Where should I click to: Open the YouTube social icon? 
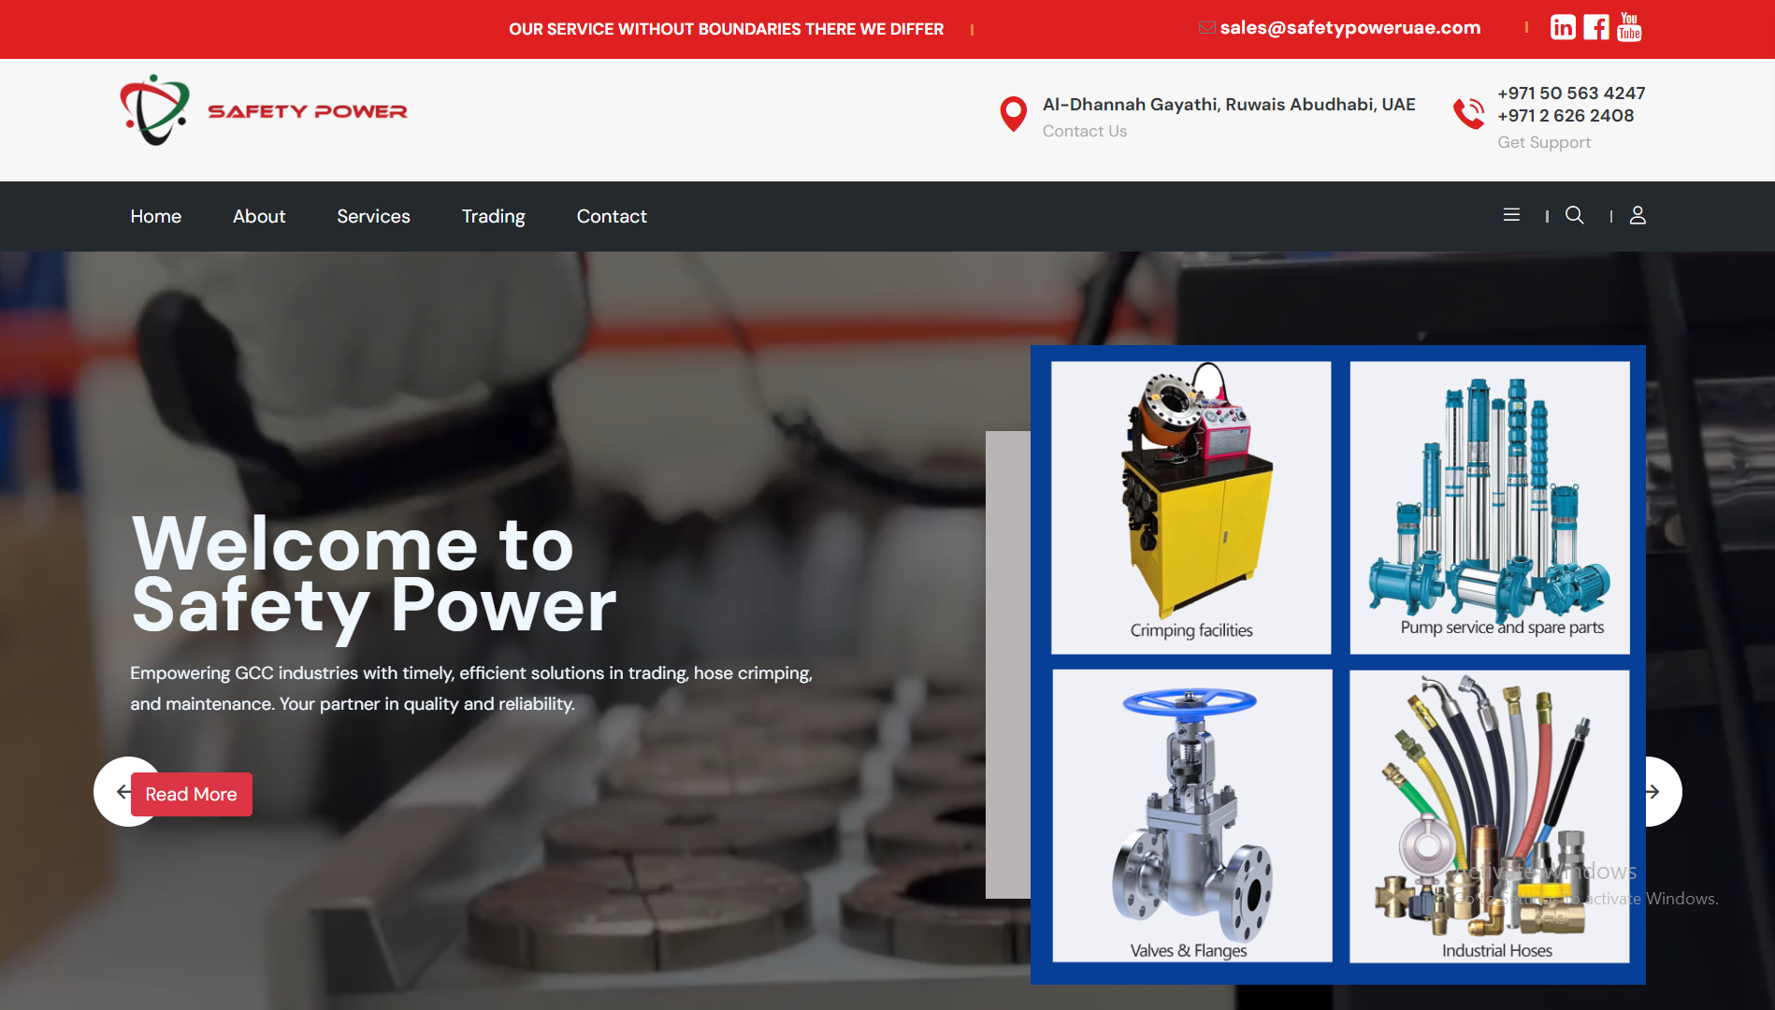pyautogui.click(x=1629, y=28)
